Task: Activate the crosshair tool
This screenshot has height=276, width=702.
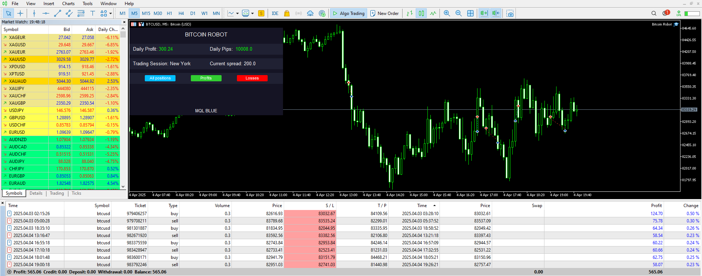Action: pos(20,13)
